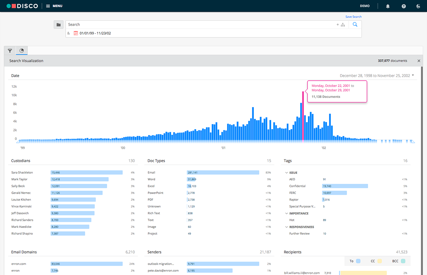Collapse the ISSUE tag group
Image resolution: width=427 pixels, height=275 pixels.
[286, 173]
